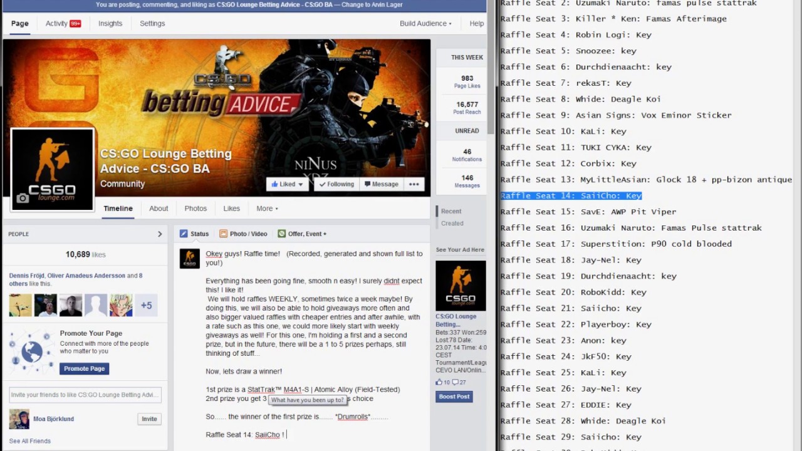This screenshot has height=451, width=802.
Task: Open the Activity tab with 99+ badge
Action: click(x=63, y=23)
